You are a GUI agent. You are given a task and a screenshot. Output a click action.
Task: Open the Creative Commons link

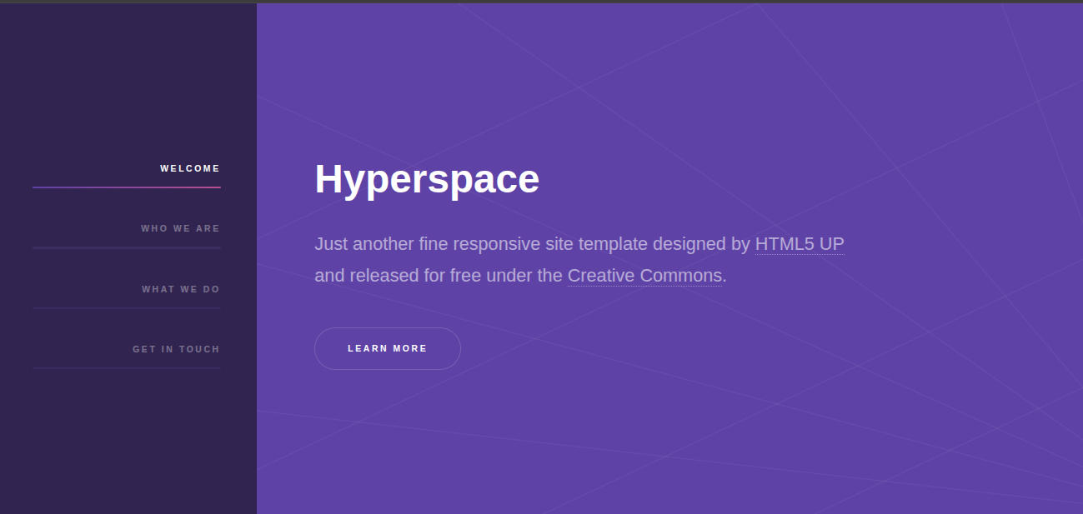pyautogui.click(x=644, y=276)
